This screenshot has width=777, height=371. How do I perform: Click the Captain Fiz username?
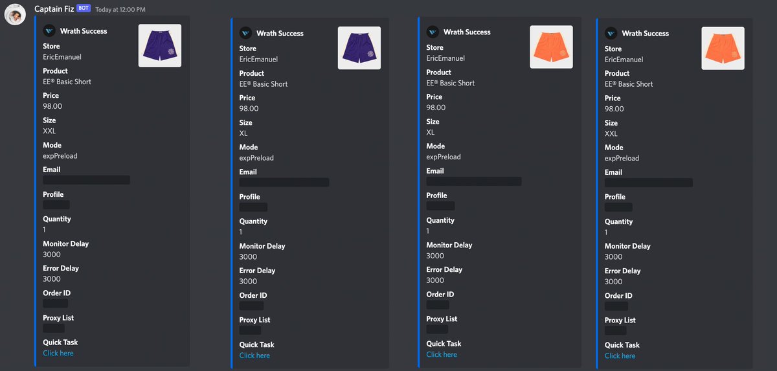pos(54,9)
